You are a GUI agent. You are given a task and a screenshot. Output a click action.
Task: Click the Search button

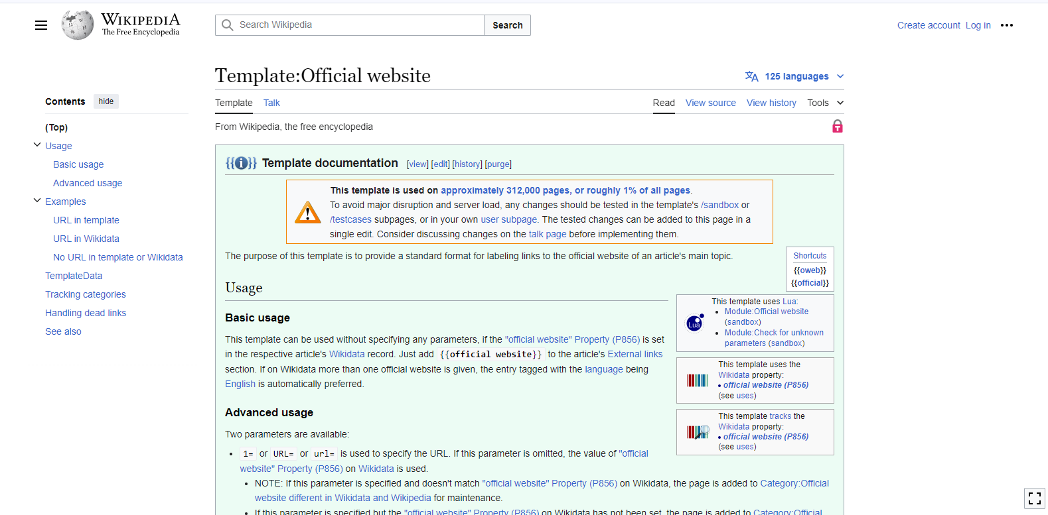508,25
